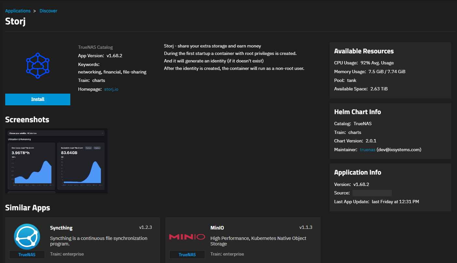Click Application Info 'Version: v1.68.2' line
Viewport: 457px width, 263px height.
[x=352, y=184]
